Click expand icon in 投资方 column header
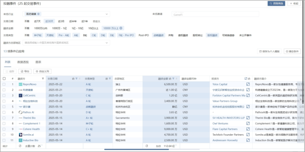Viewport: 305px width, 152px height. [246, 79]
